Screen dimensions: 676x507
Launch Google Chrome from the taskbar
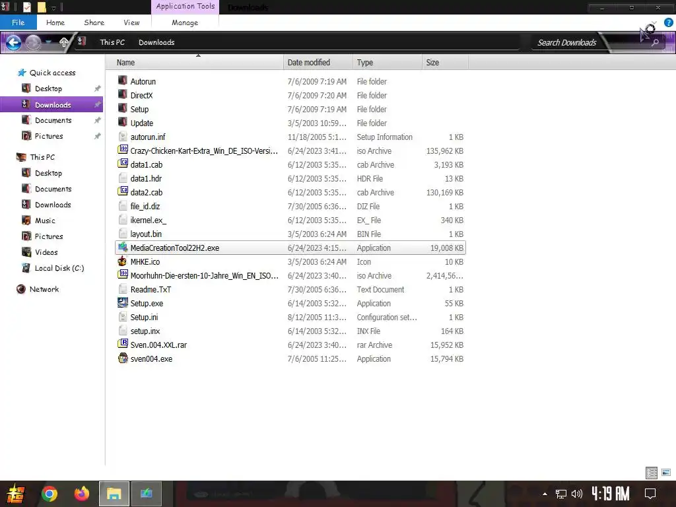49,494
